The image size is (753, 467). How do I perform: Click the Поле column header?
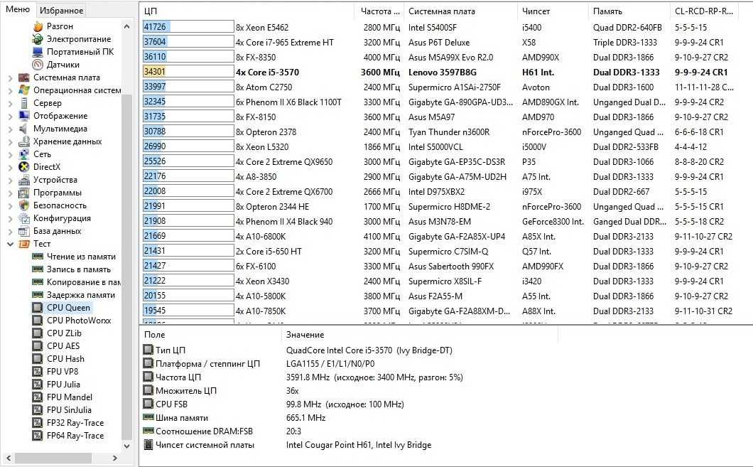[210, 335]
